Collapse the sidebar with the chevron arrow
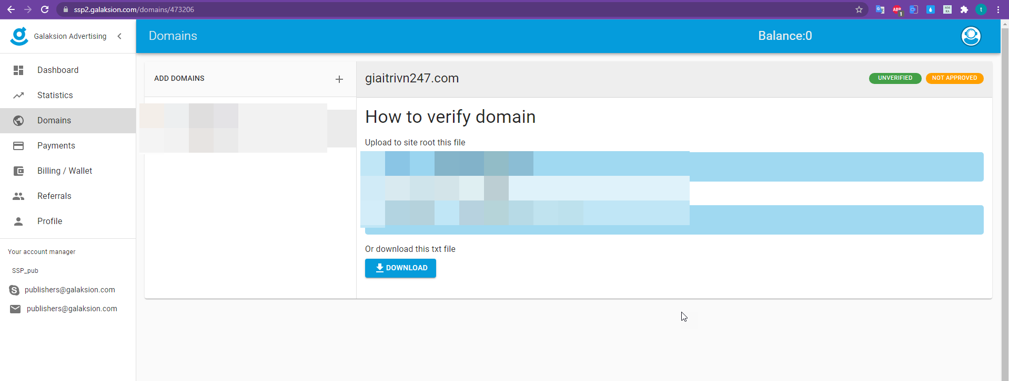Image resolution: width=1009 pixels, height=381 pixels. (119, 36)
